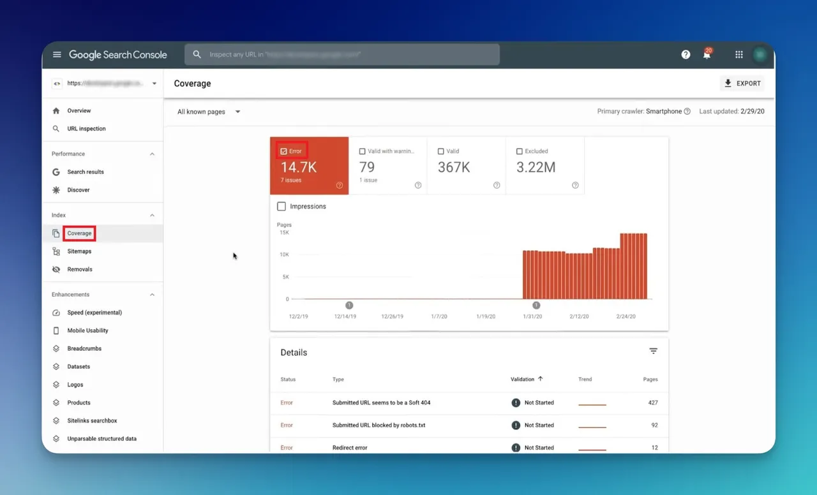
Task: Click the help question mark icon in header
Action: (686, 55)
